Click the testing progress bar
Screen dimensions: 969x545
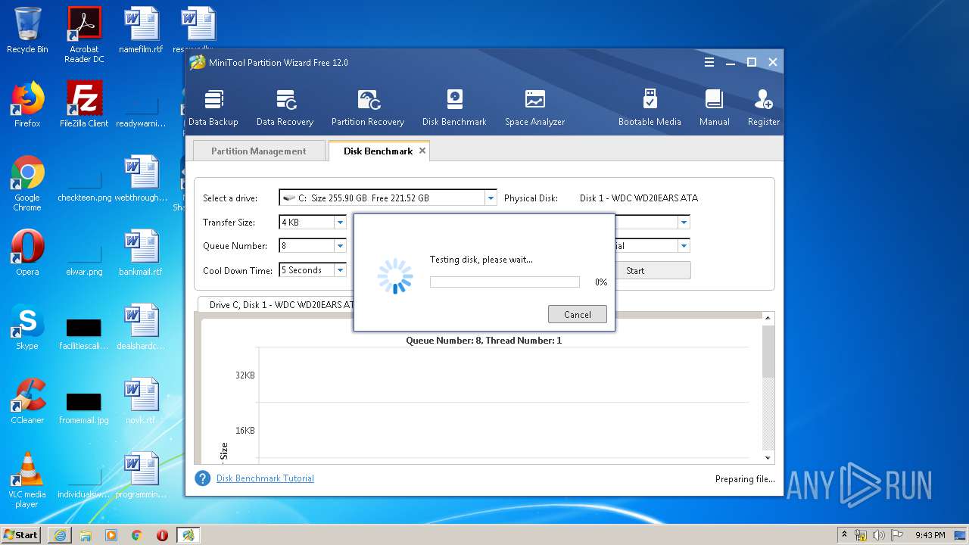[504, 282]
